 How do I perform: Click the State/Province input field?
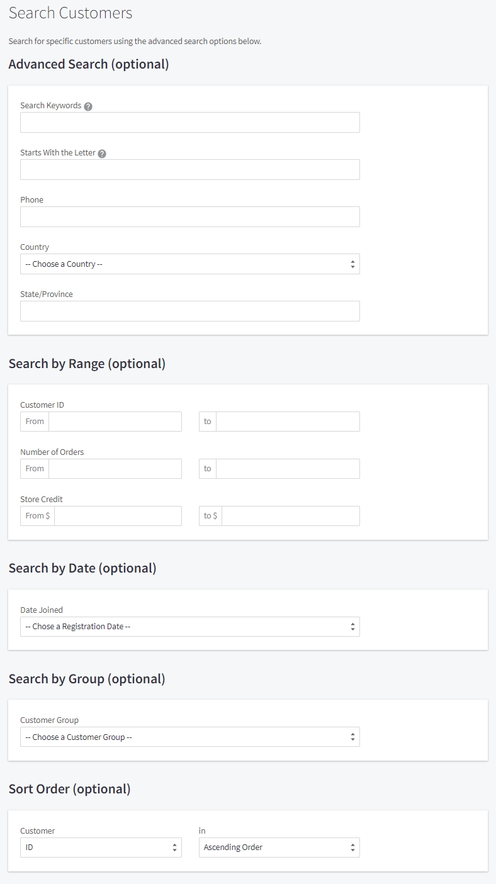(x=189, y=311)
